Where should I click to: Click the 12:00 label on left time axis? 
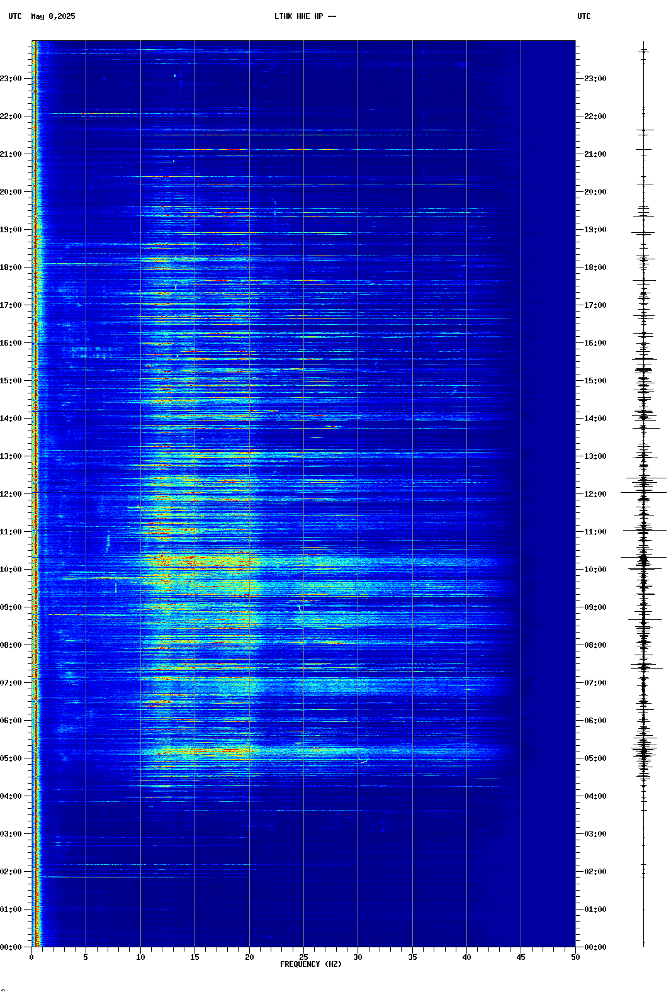11,494
